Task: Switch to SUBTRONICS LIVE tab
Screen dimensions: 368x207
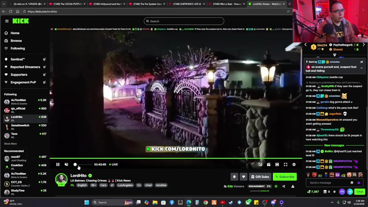Action: [187, 4]
